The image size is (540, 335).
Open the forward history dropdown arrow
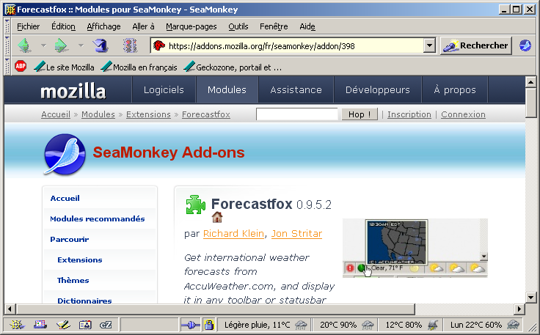click(81, 45)
